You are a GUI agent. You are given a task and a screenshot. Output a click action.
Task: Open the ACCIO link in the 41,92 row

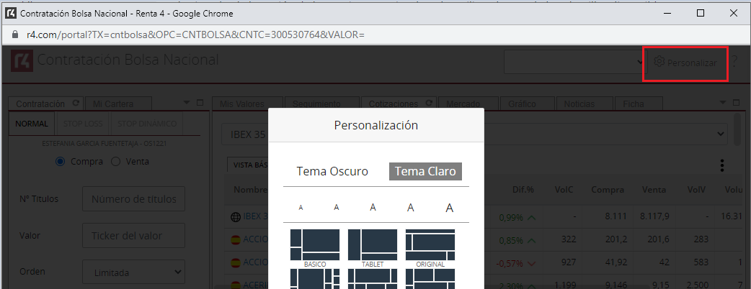[x=255, y=262]
